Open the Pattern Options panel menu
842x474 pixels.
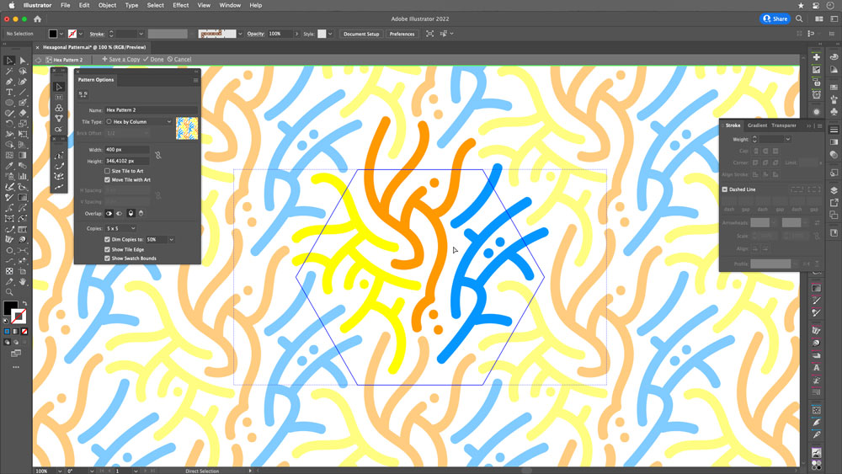195,80
